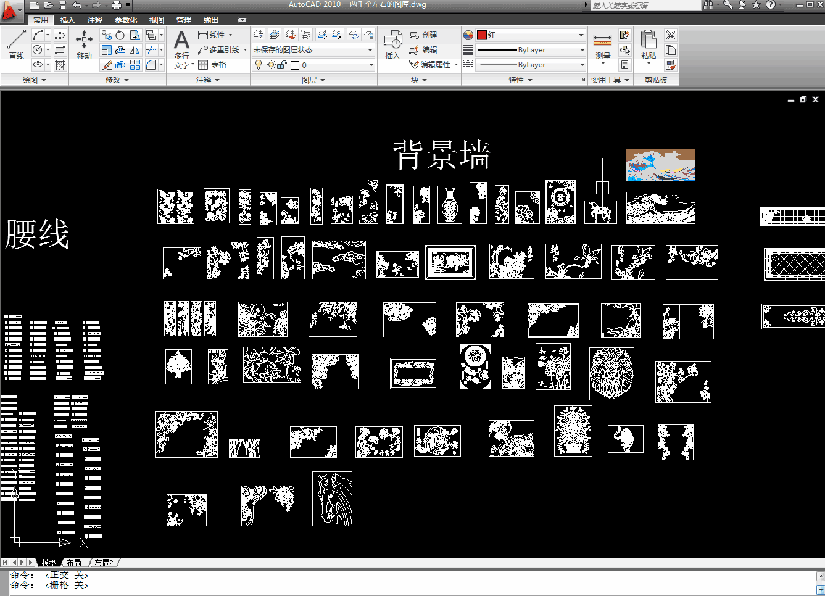825x596 pixels.
Task: Toggle the layer freeze sun icon
Action: [270, 65]
